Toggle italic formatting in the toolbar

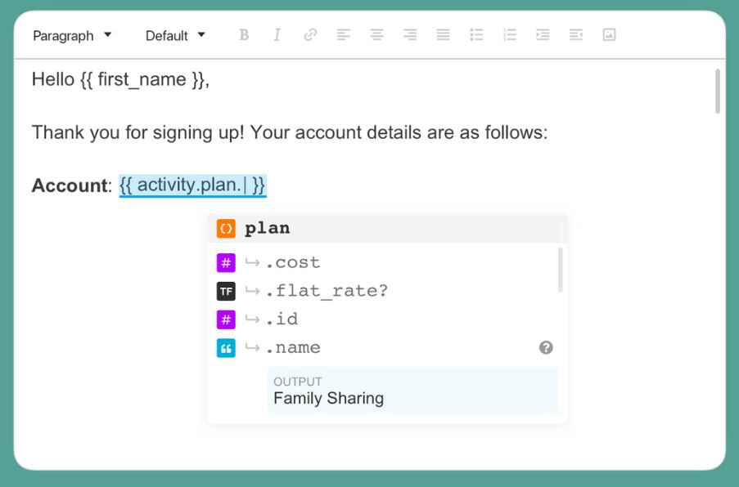277,35
